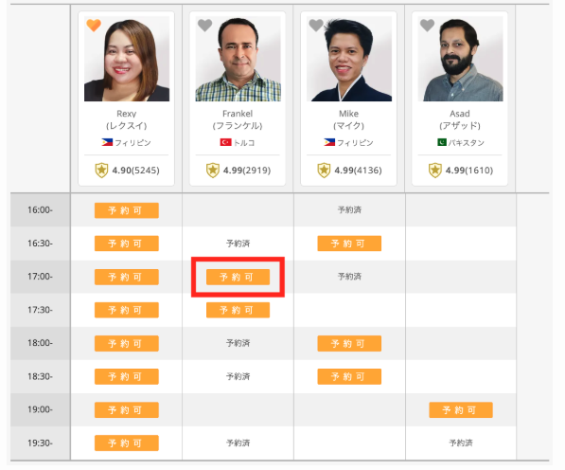Reserve Mike's 16:30 available slot
The image size is (565, 470).
[349, 244]
